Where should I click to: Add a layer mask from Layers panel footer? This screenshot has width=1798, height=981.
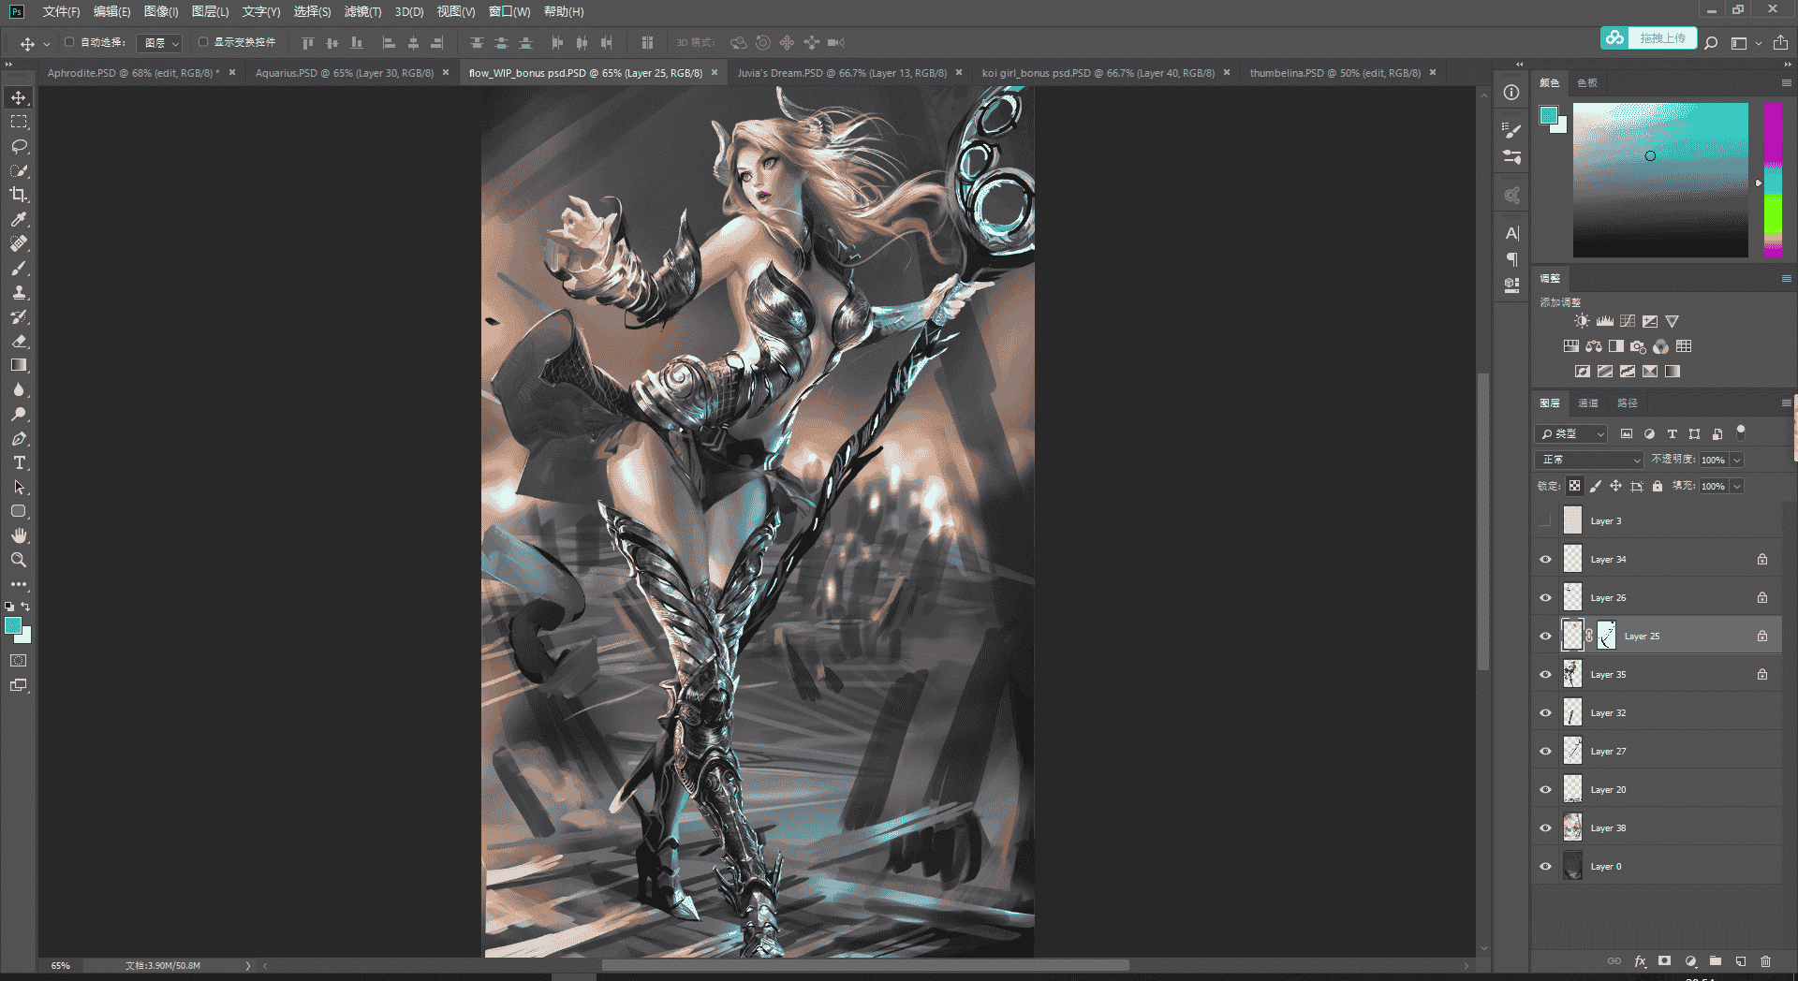tap(1664, 961)
